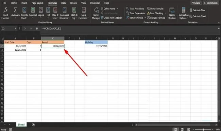
Task: Open Calculation Options menu
Action: 184,13
